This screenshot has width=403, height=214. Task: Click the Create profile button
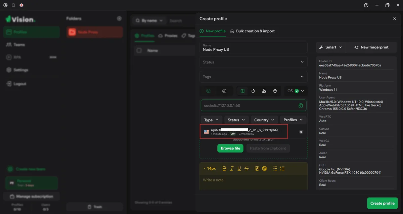pyautogui.click(x=383, y=203)
